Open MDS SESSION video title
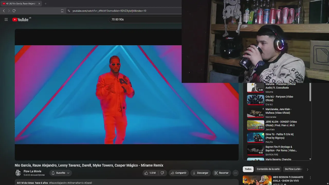Viewport: 329px width, 185px height. (x=288, y=179)
